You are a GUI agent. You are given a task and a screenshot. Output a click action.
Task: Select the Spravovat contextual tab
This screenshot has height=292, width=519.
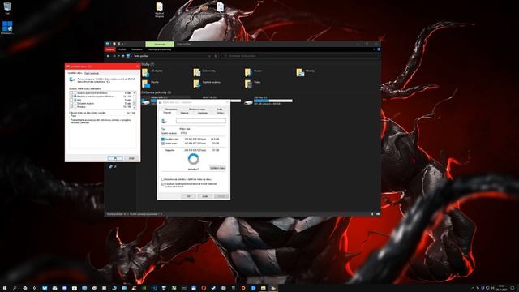coord(160,44)
